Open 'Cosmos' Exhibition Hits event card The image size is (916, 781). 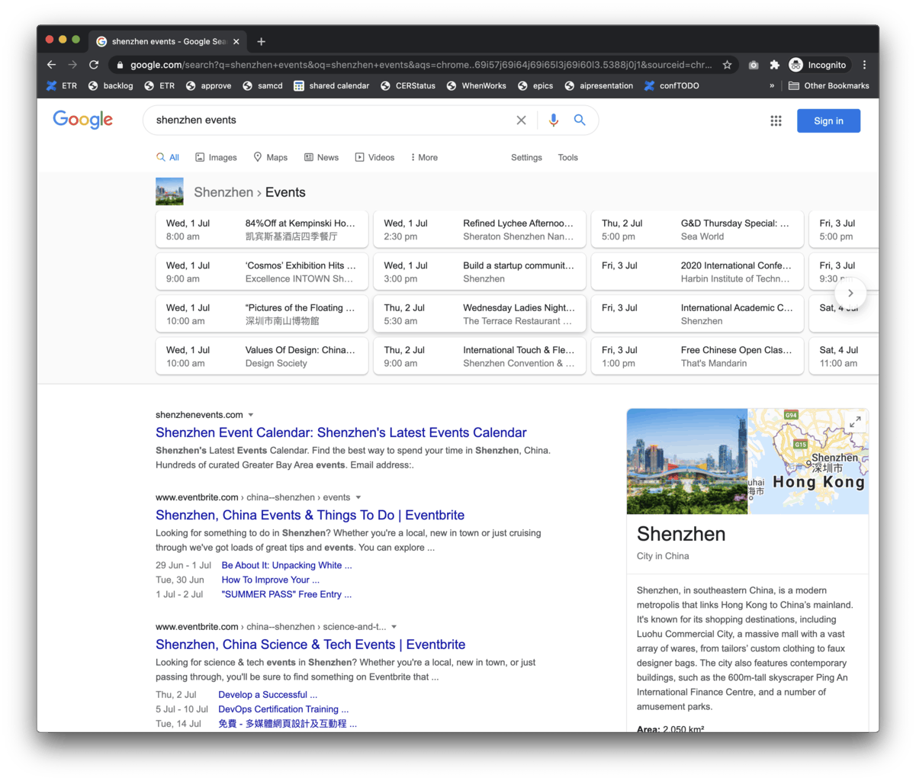coord(262,272)
